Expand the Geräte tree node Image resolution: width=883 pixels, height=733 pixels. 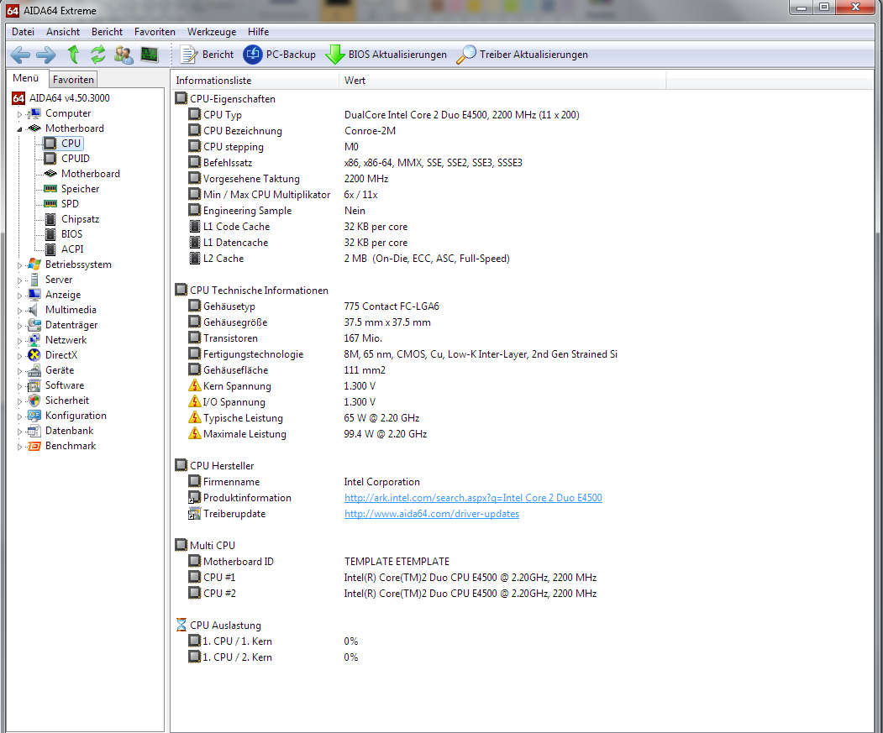point(19,371)
